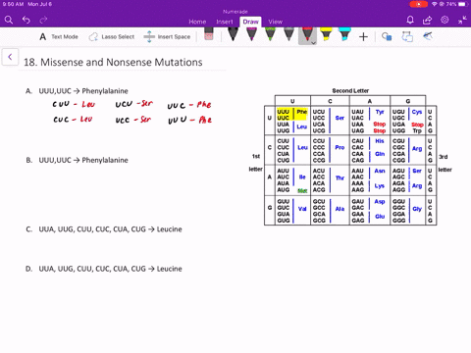Viewport: 471px width, 353px height.
Task: Add a new pen with plus
Action: coord(363,36)
